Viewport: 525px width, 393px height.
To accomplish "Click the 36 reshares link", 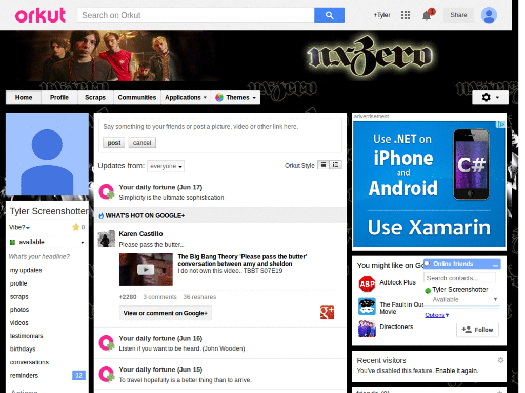I will 199,297.
